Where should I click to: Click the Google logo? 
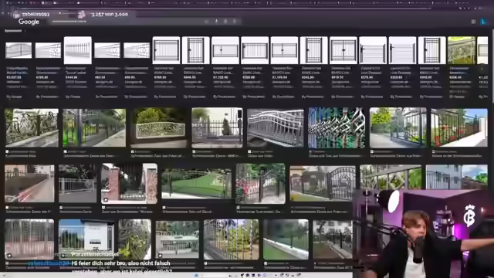(29, 22)
